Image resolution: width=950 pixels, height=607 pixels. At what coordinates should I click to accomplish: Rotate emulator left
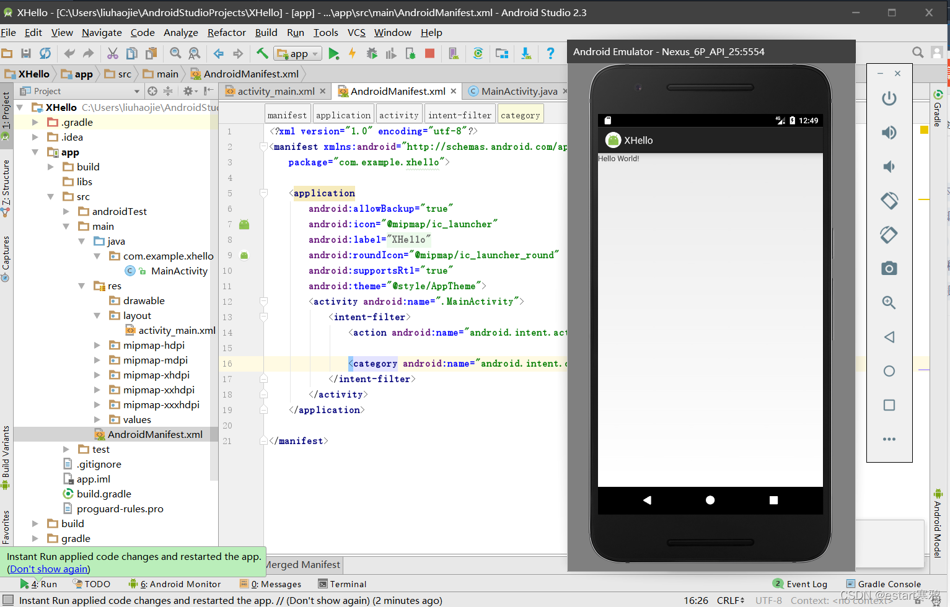point(889,201)
